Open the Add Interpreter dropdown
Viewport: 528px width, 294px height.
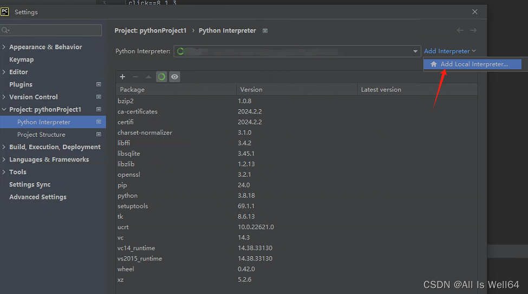[449, 51]
